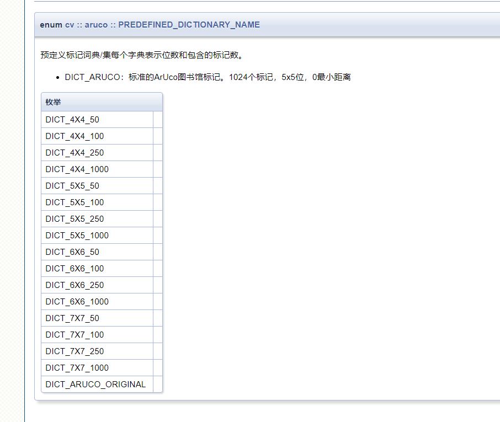This screenshot has width=500, height=422.
Task: Click the DICT_ARUCO description bullet text
Action: [207, 77]
